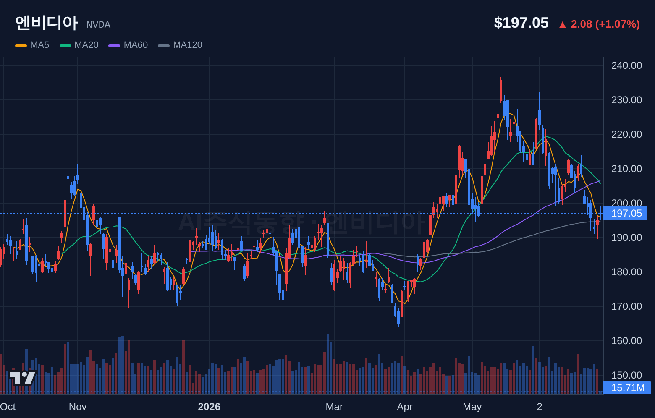Screen dimensions: 655x418
Task: Click the 170.00 price axis label
Action: pyautogui.click(x=626, y=306)
